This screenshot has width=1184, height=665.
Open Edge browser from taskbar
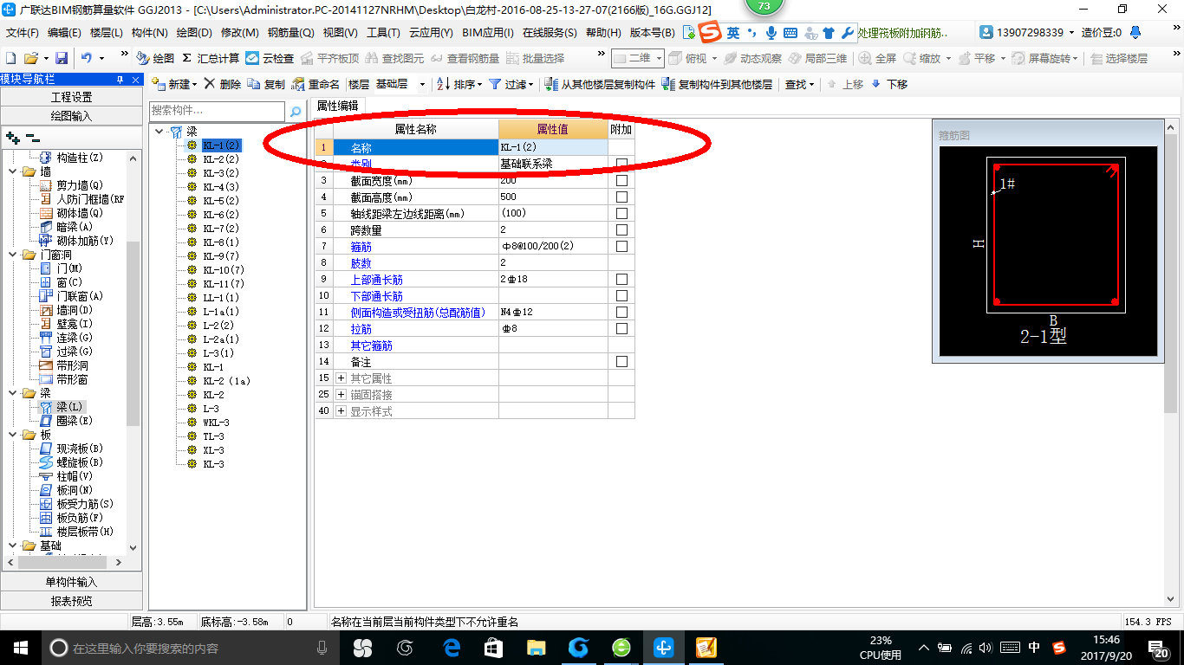click(451, 647)
